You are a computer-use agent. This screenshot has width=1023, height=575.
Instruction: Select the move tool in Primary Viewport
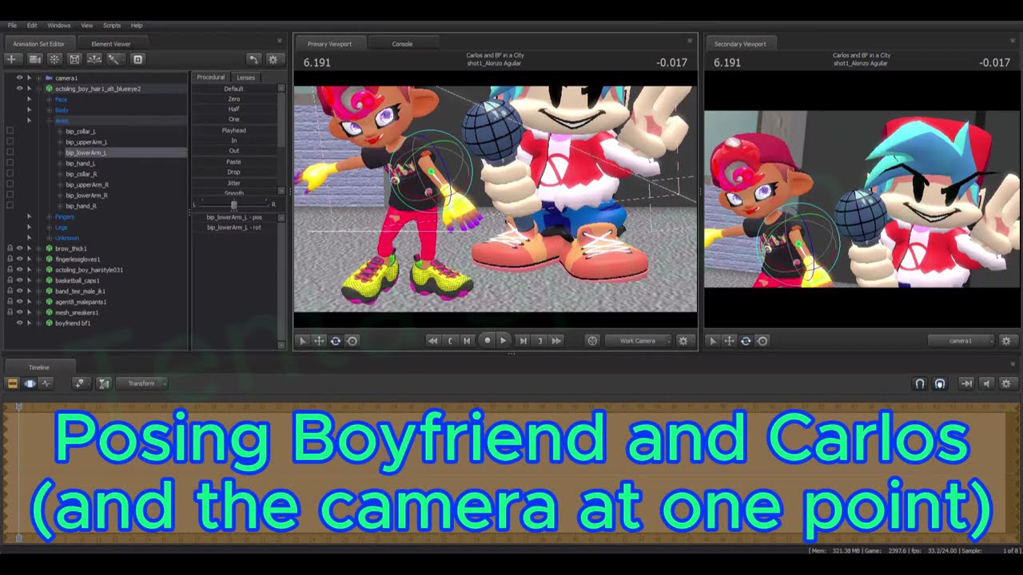click(319, 341)
